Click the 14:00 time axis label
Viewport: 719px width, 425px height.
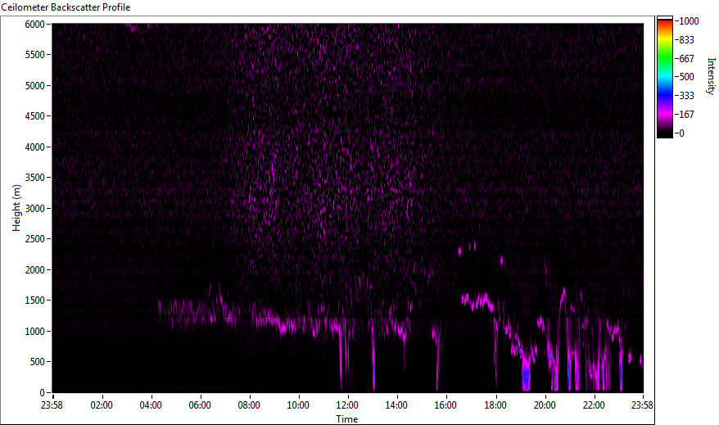396,405
